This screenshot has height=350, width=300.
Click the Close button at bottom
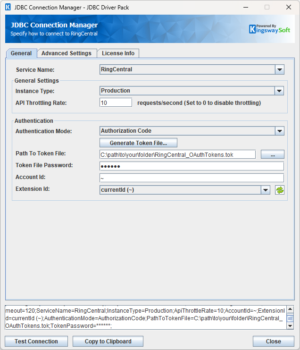(x=274, y=341)
